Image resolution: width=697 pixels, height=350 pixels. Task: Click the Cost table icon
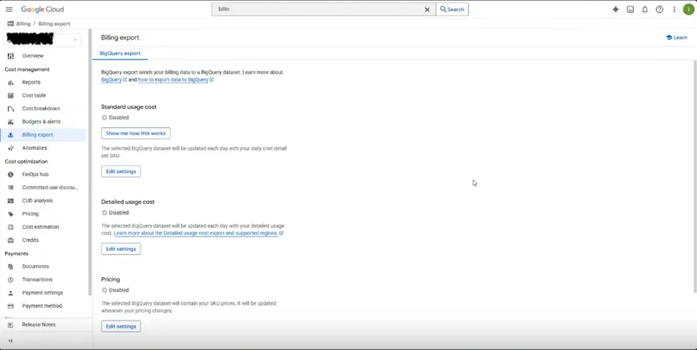pos(10,95)
